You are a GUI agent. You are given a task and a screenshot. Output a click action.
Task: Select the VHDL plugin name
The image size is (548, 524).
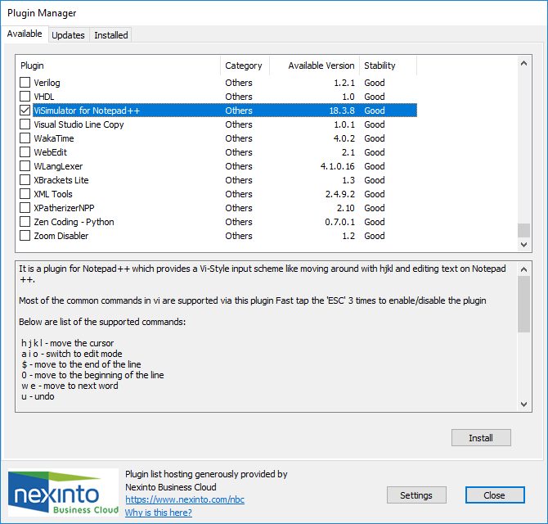pos(44,97)
